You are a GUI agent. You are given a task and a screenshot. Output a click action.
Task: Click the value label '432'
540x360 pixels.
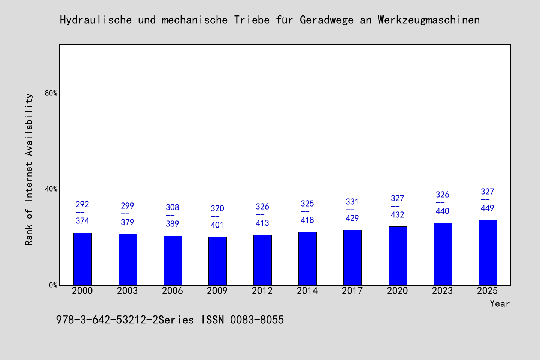(397, 215)
